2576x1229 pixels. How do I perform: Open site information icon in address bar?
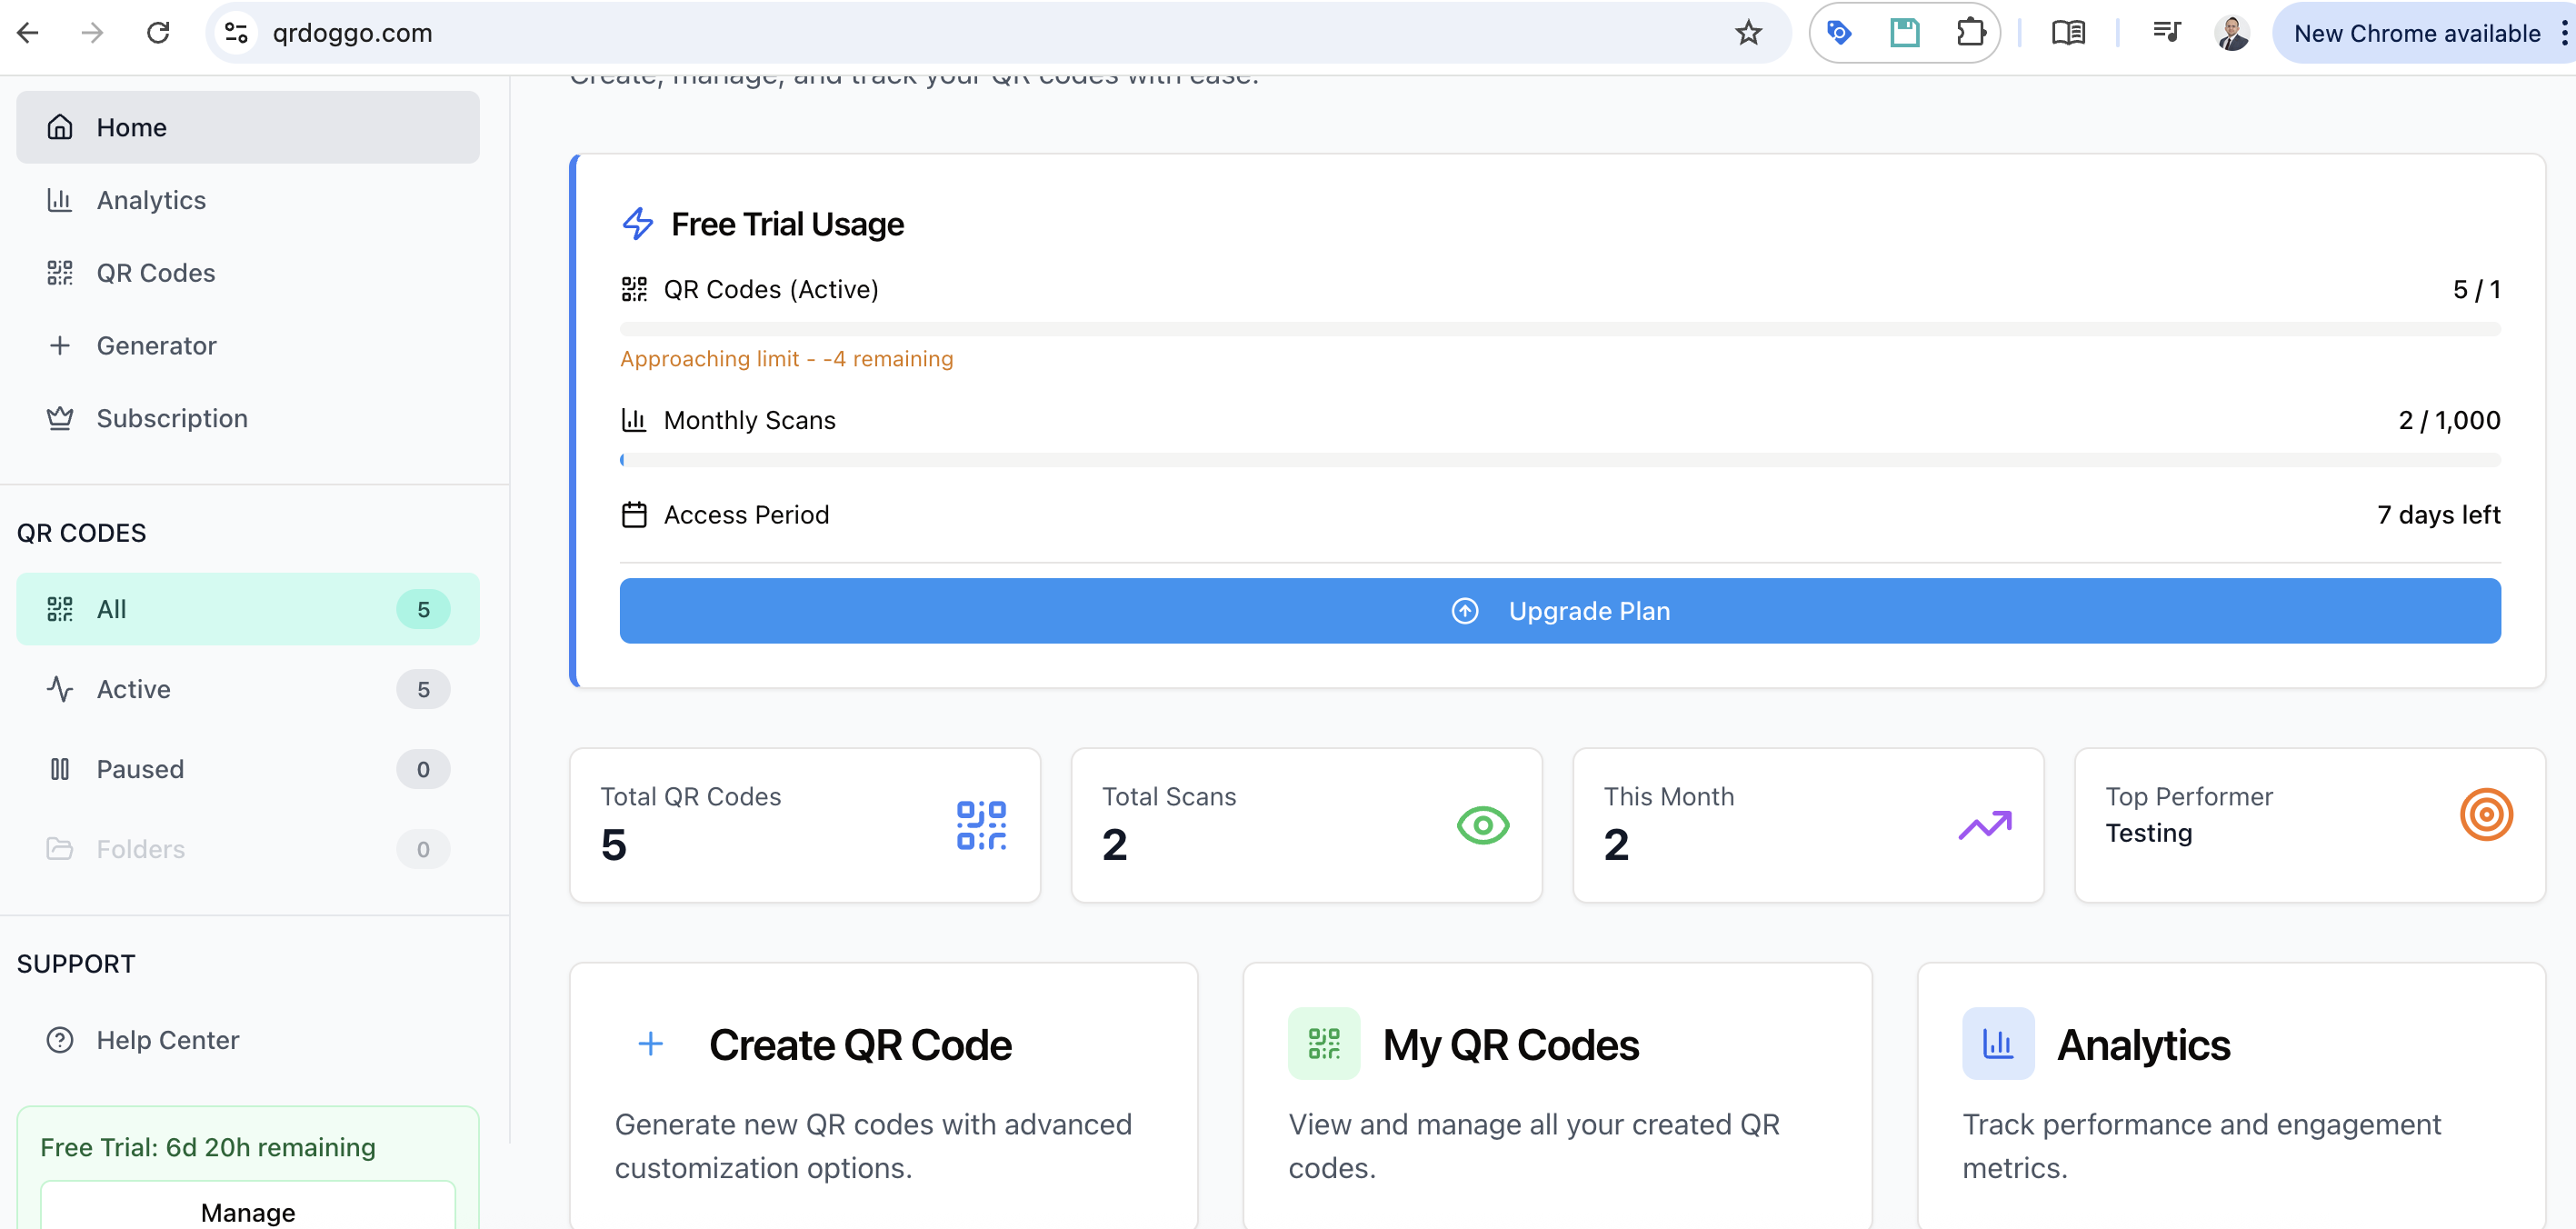(236, 33)
